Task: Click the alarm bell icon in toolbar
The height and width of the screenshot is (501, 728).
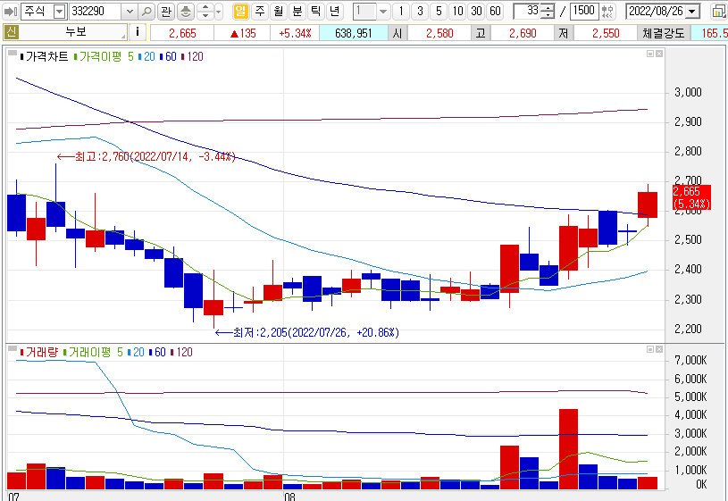Action: coord(186,11)
